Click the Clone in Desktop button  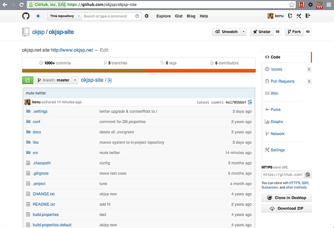pos(287,198)
